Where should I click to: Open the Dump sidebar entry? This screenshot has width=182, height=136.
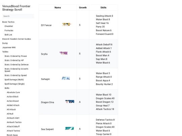5,43
